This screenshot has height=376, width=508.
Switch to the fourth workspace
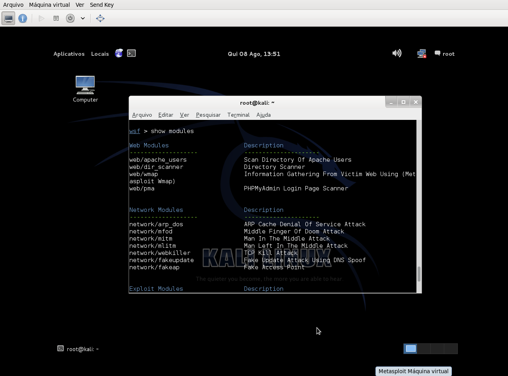(451, 349)
